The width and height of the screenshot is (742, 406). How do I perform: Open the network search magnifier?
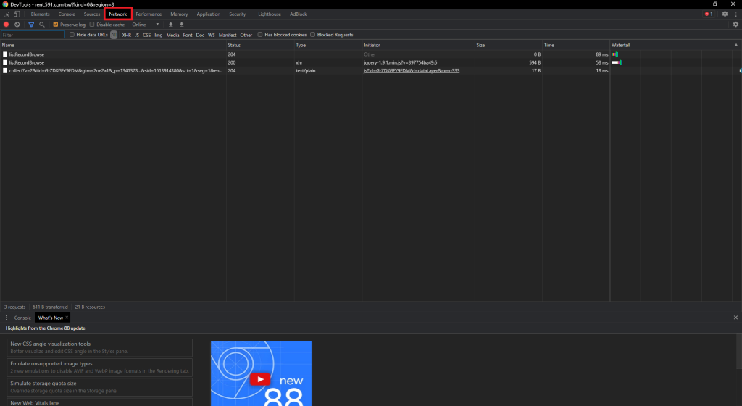(41, 25)
